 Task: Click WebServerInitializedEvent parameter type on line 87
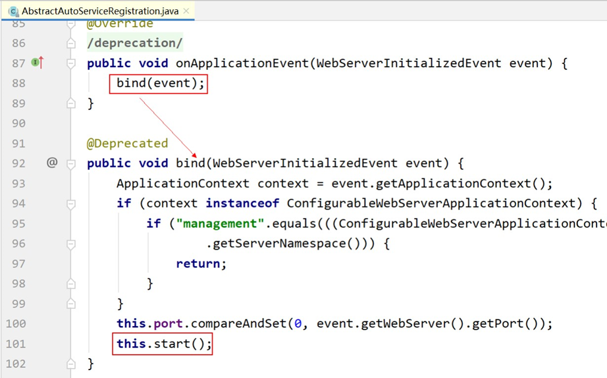click(408, 63)
